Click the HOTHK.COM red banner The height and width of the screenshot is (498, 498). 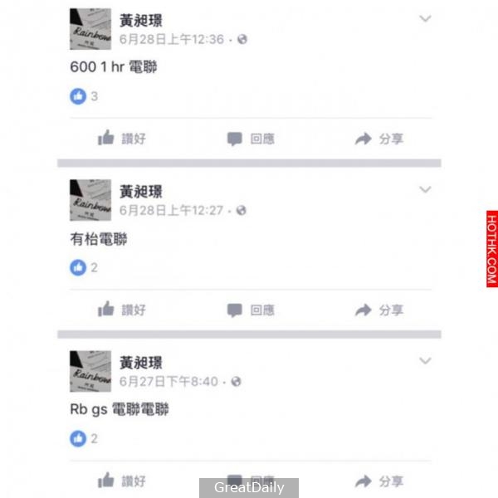[492, 249]
